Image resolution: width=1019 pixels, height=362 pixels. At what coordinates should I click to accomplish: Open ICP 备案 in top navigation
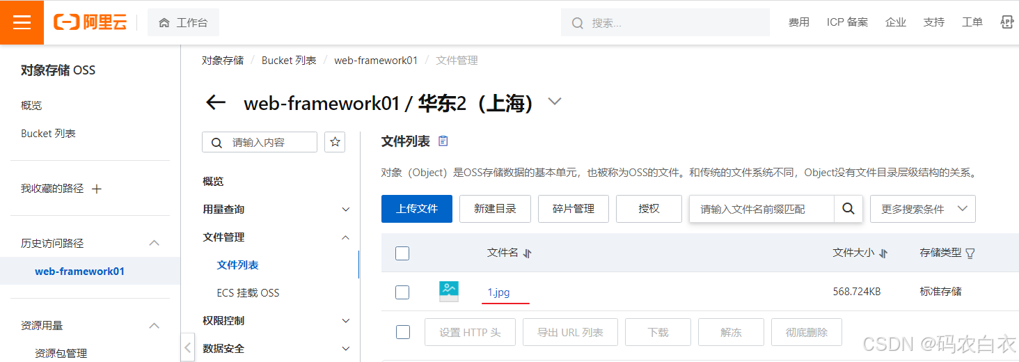click(847, 22)
